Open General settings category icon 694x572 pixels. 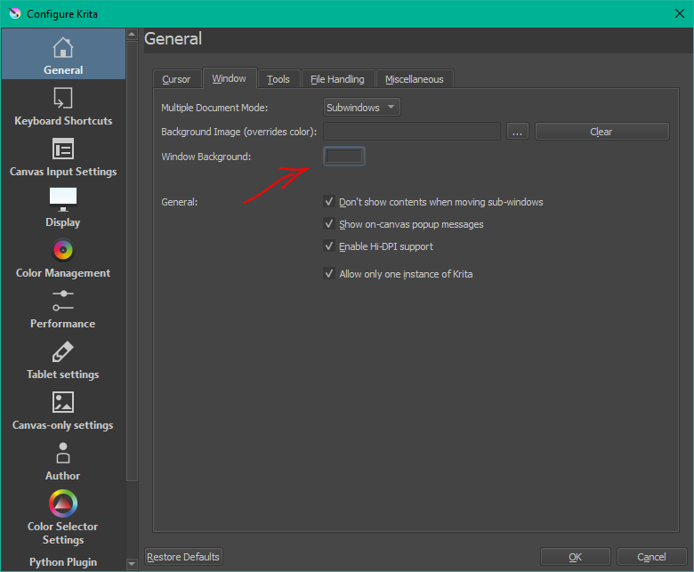click(62, 48)
